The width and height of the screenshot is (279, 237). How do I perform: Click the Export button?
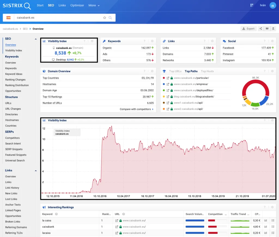(x=248, y=29)
